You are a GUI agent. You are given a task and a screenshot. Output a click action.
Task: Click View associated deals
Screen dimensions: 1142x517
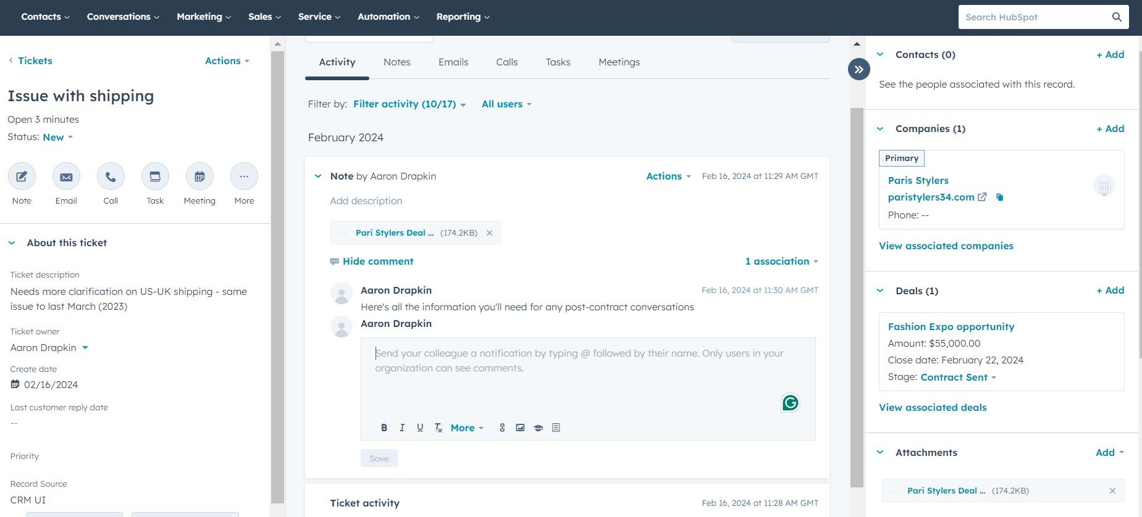click(x=933, y=407)
